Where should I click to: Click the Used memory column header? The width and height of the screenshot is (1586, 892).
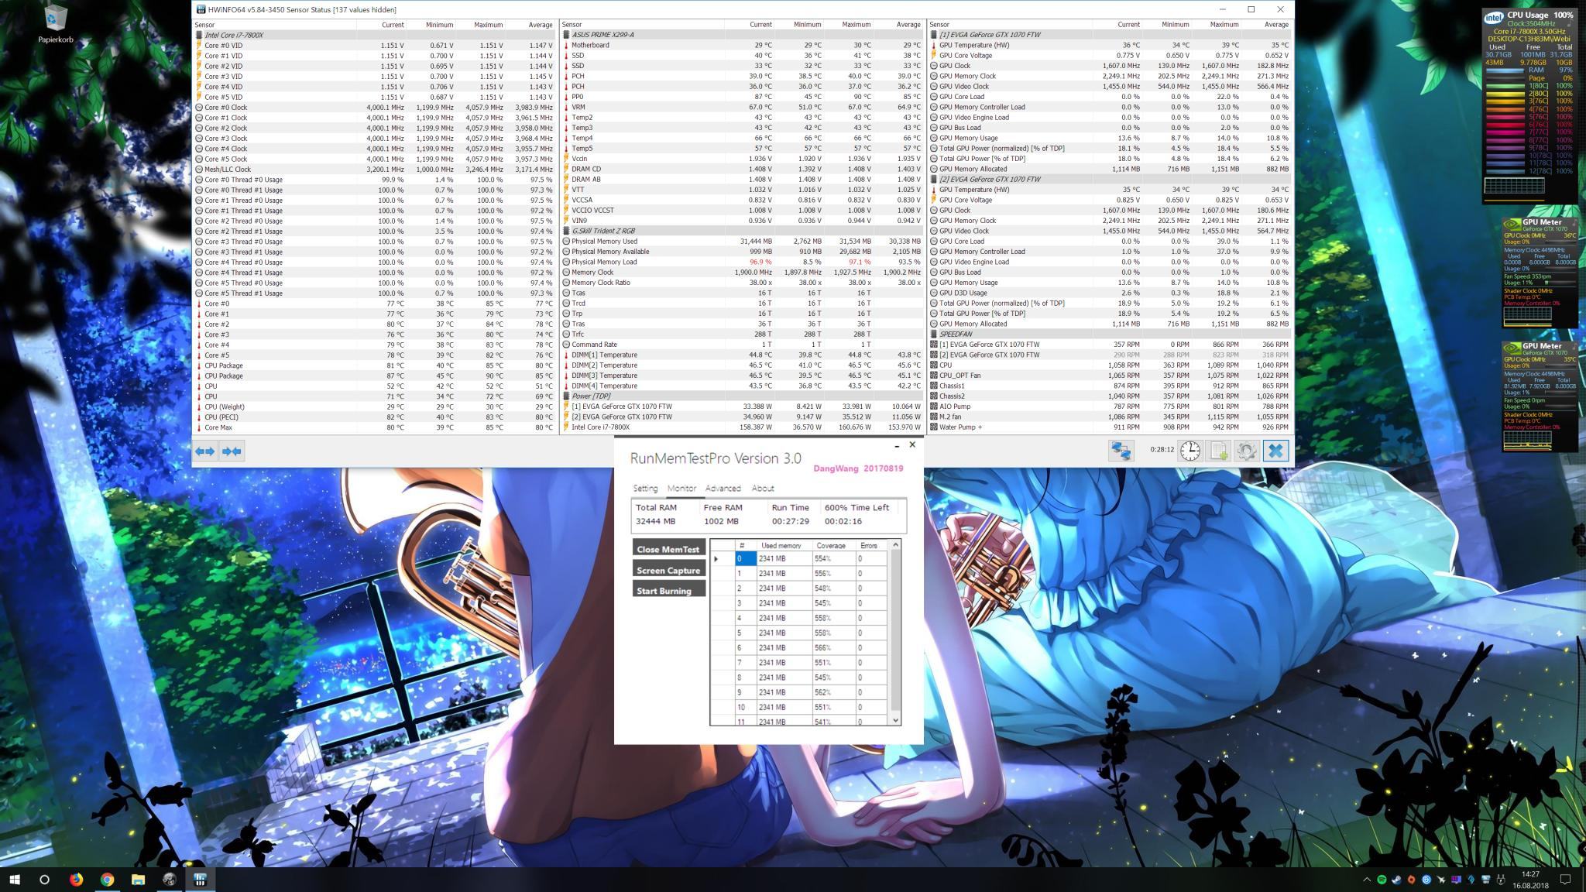[781, 545]
